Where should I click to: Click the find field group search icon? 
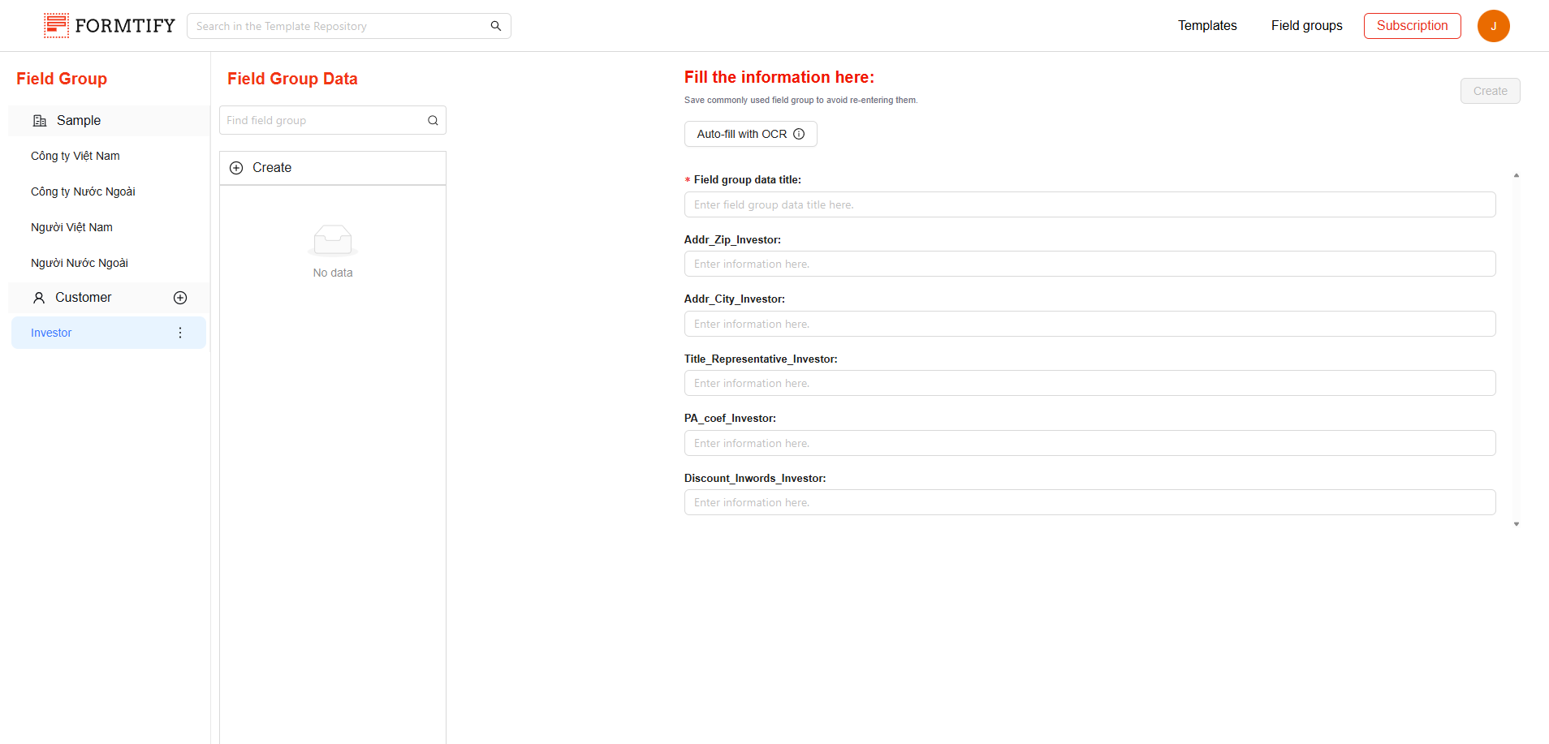click(433, 121)
